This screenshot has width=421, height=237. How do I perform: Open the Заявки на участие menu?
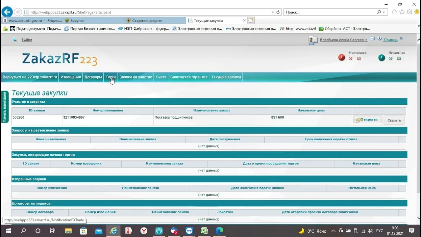point(136,77)
